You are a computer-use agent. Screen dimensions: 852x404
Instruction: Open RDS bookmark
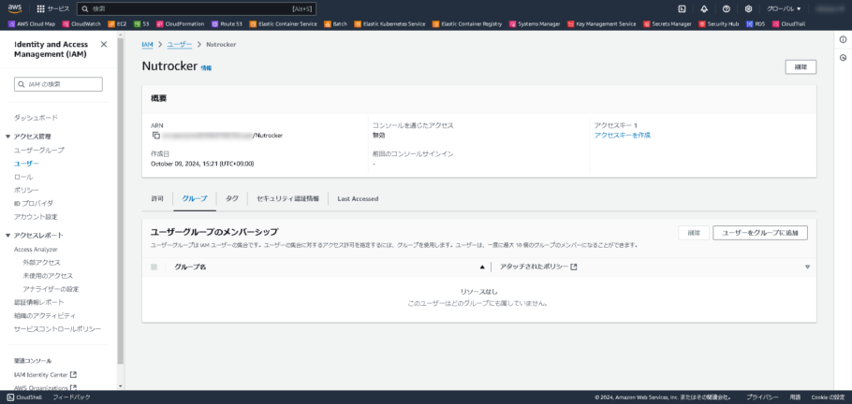(756, 24)
